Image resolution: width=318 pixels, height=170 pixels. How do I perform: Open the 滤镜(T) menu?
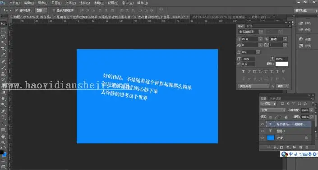pos(99,3)
